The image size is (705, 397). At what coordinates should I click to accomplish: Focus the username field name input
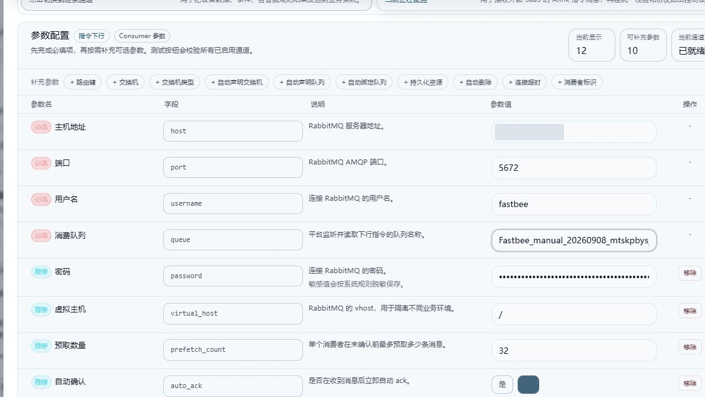coord(233,203)
